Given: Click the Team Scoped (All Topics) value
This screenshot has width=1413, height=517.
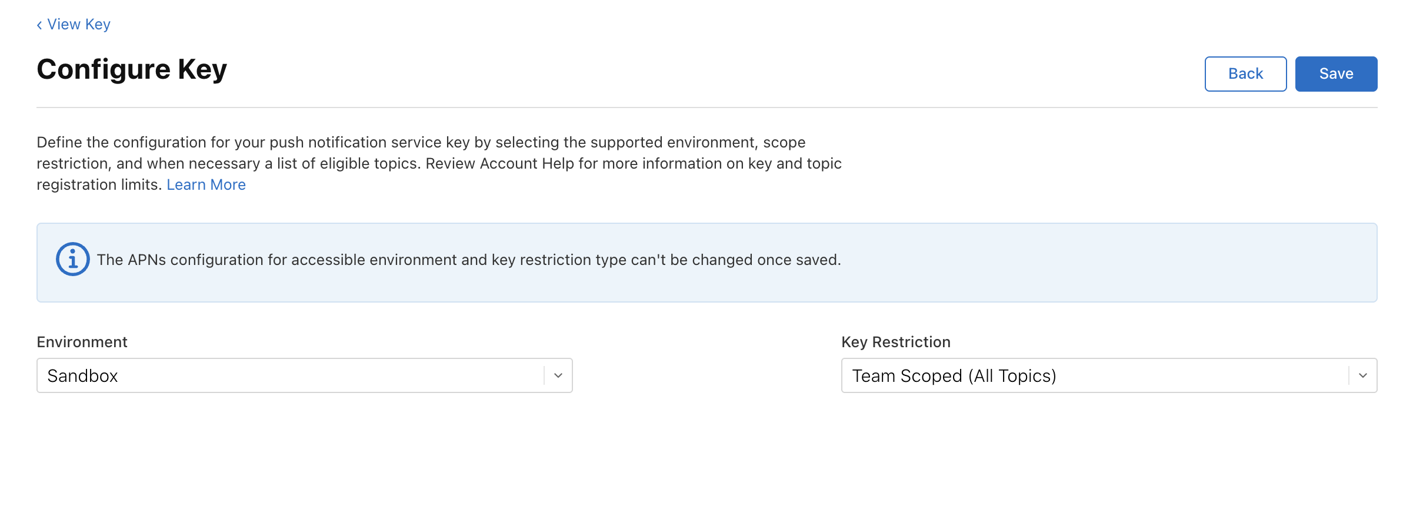Looking at the screenshot, I should 954,376.
